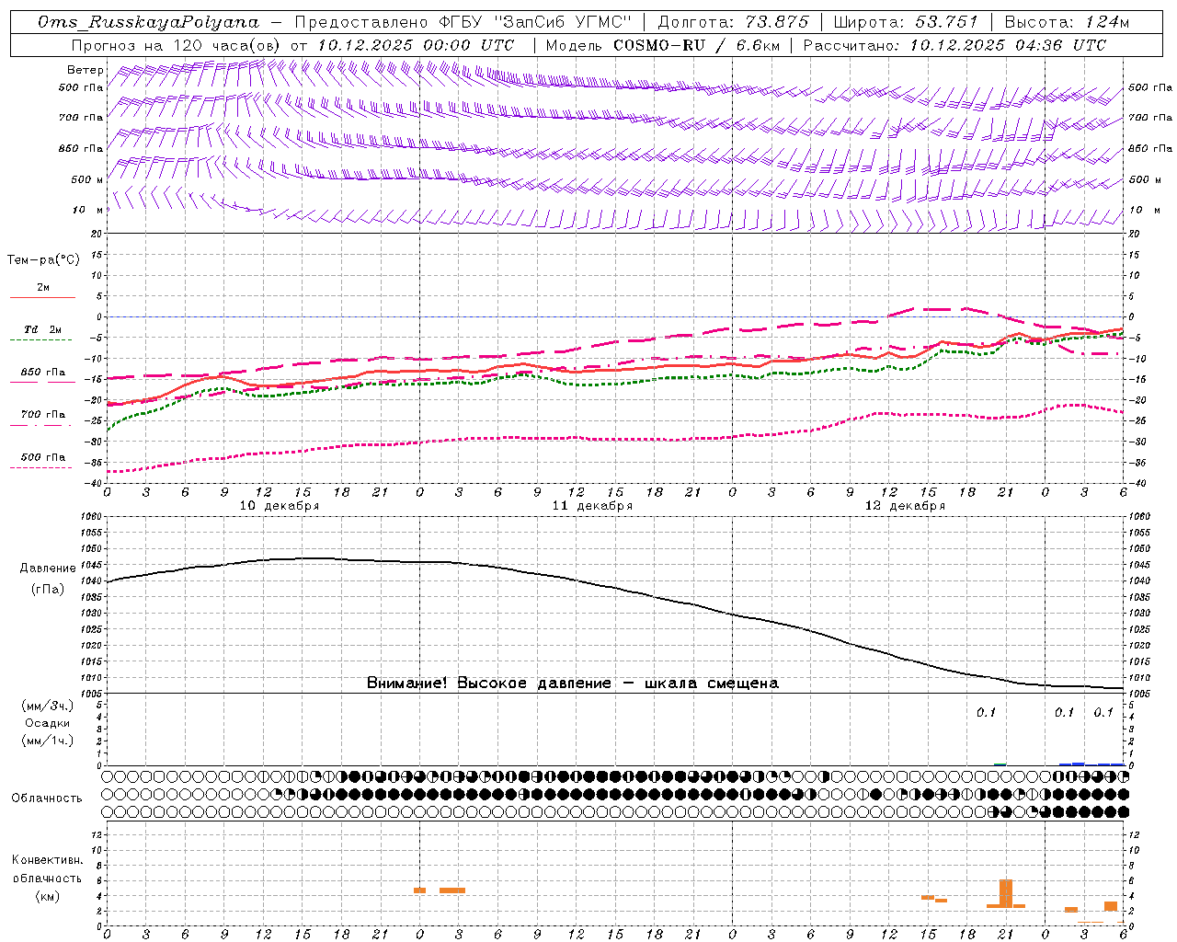Select the text Предоставлено ФГБУ "ЗапСиб УГМС"
Viewport: 1177px width, 942px height.
click(463, 22)
